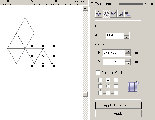
Task: Select the Position transformation icon
Action: pyautogui.click(x=99, y=14)
